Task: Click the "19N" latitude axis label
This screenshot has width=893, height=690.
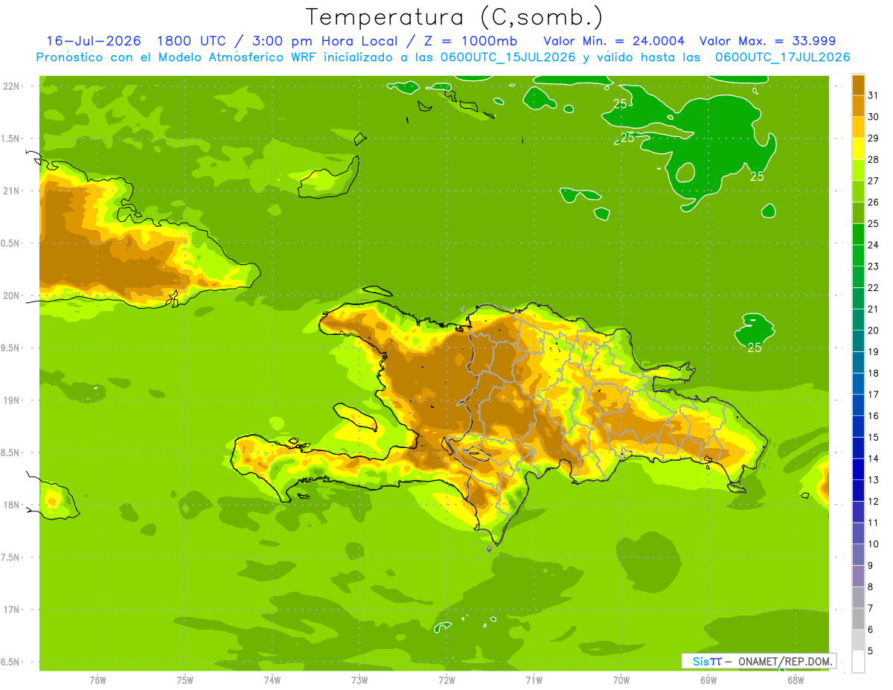Action: point(11,400)
